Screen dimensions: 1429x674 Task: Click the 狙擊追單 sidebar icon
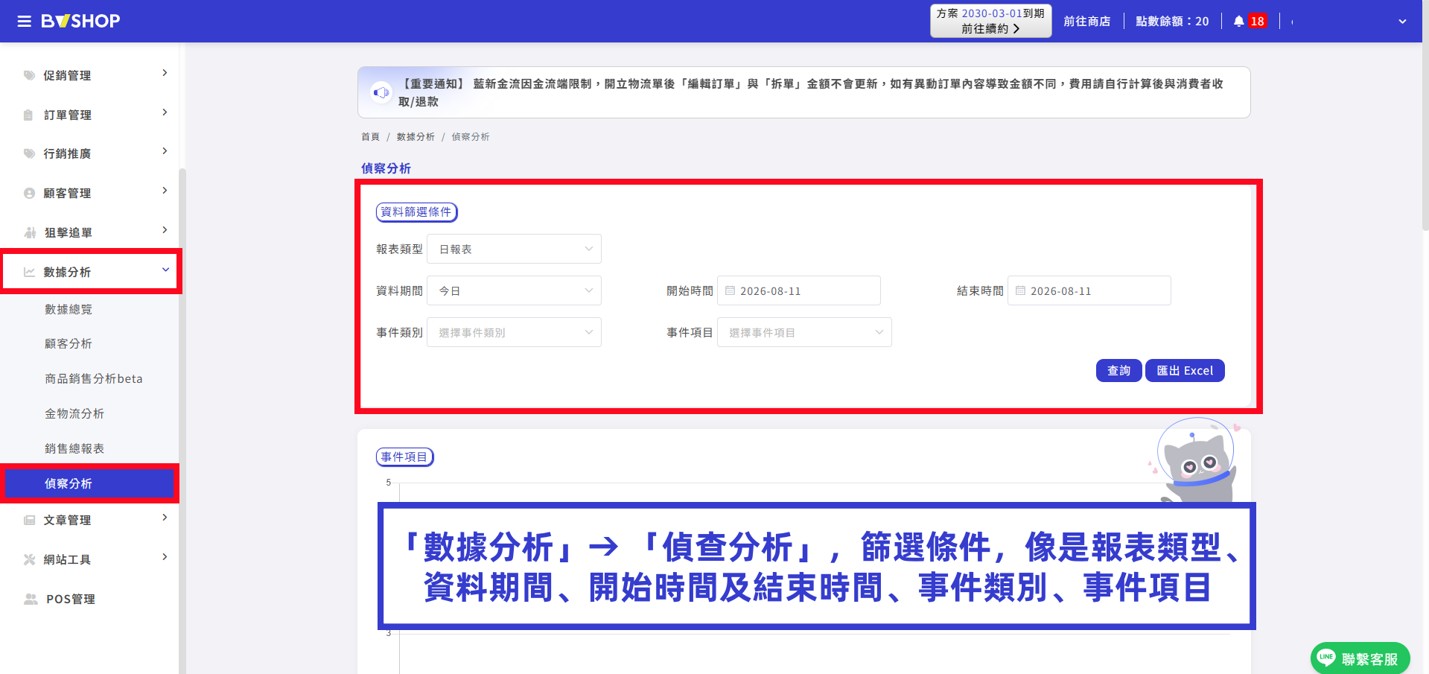click(x=30, y=232)
